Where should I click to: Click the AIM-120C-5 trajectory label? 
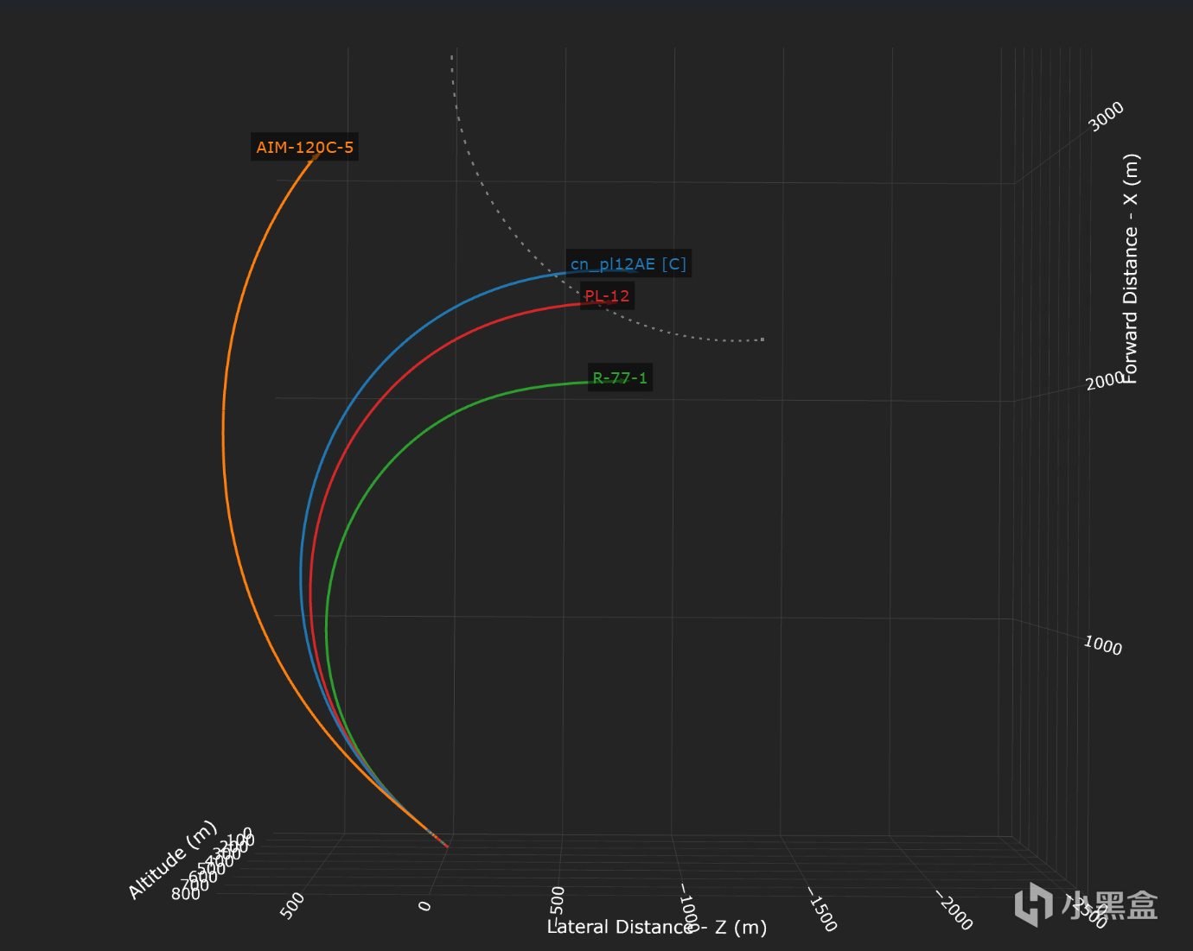[x=304, y=147]
